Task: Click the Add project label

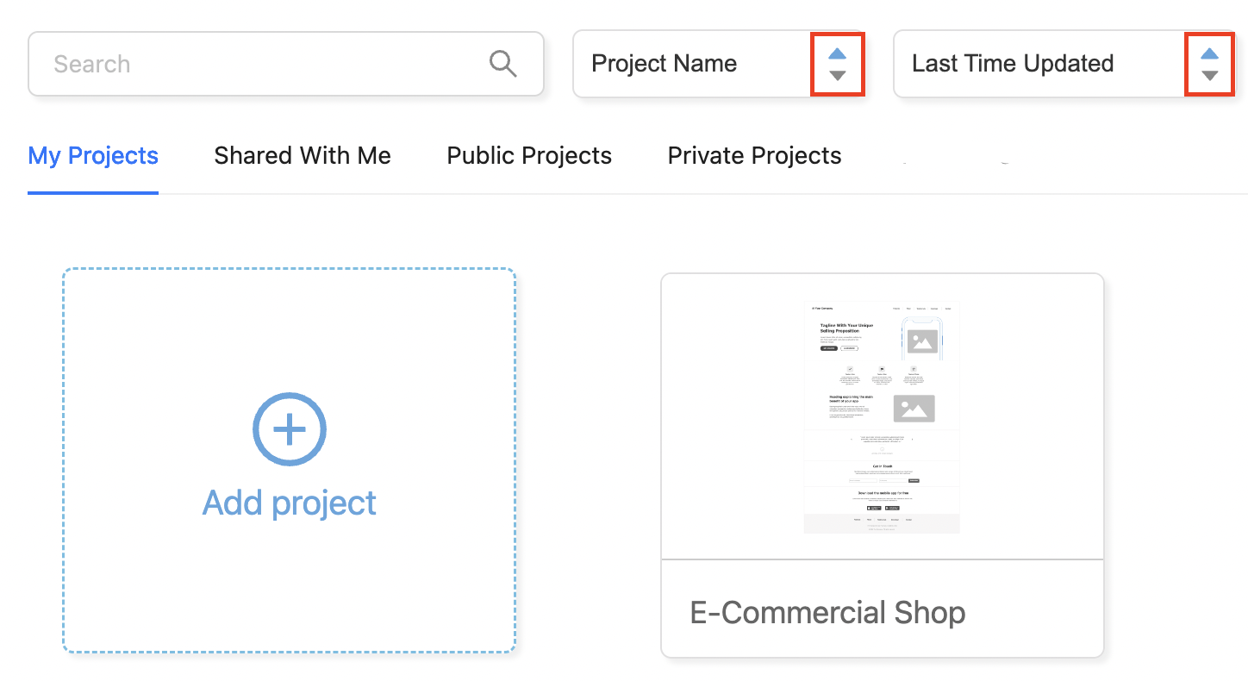Action: tap(290, 503)
